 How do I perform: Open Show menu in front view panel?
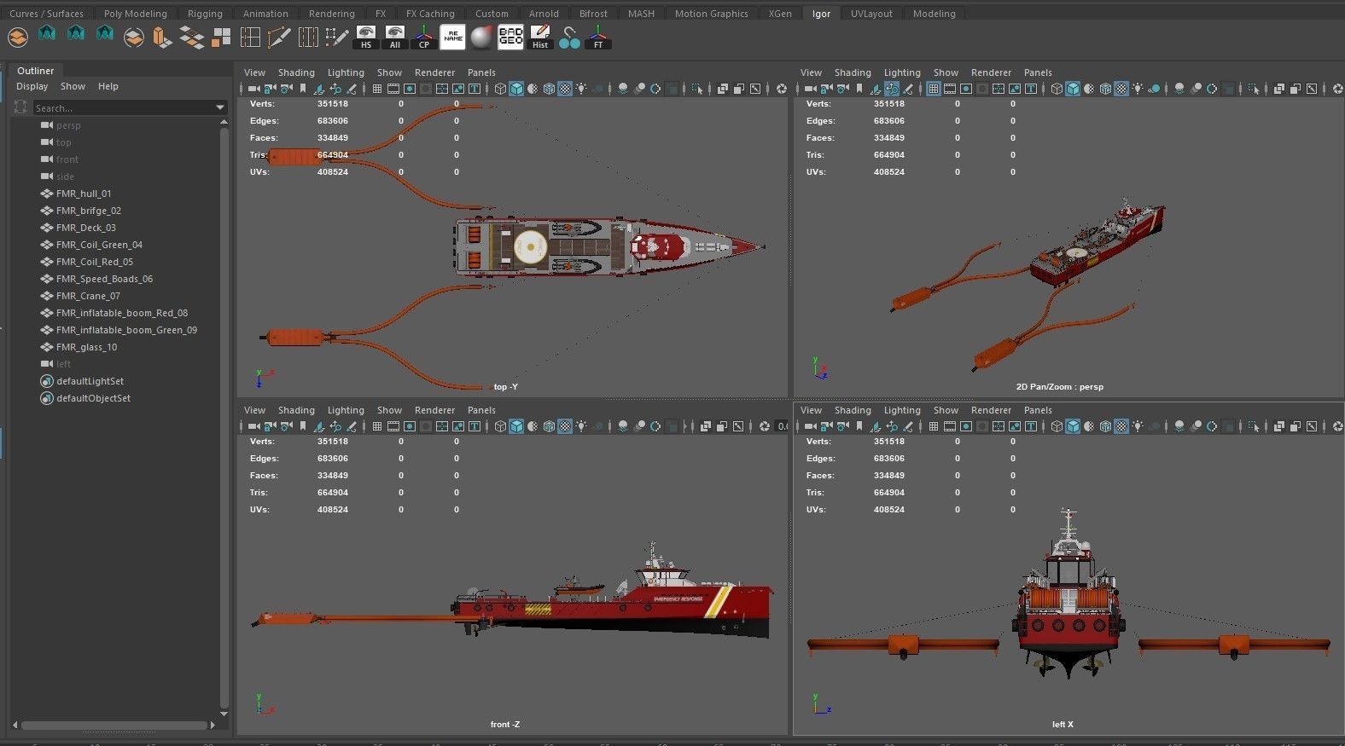(x=389, y=410)
